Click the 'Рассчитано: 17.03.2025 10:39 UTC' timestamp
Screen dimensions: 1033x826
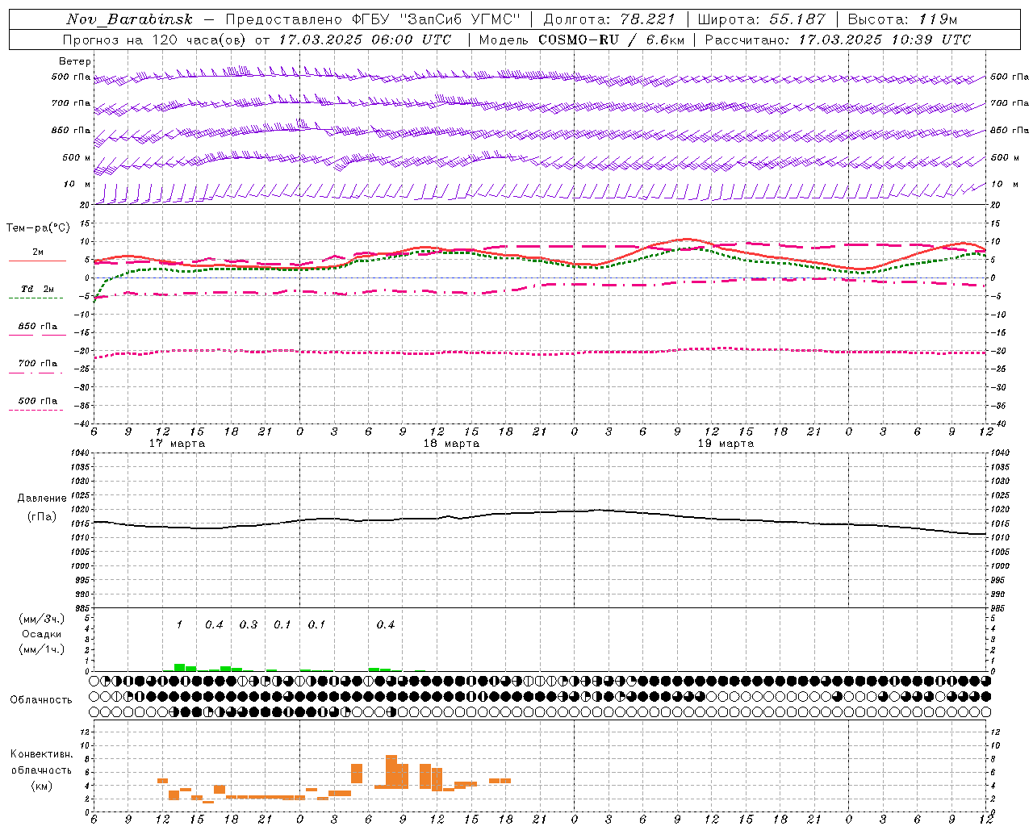click(838, 40)
